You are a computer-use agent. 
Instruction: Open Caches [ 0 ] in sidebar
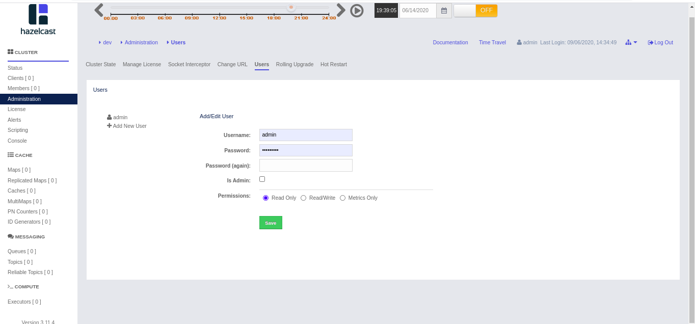[x=21, y=191]
